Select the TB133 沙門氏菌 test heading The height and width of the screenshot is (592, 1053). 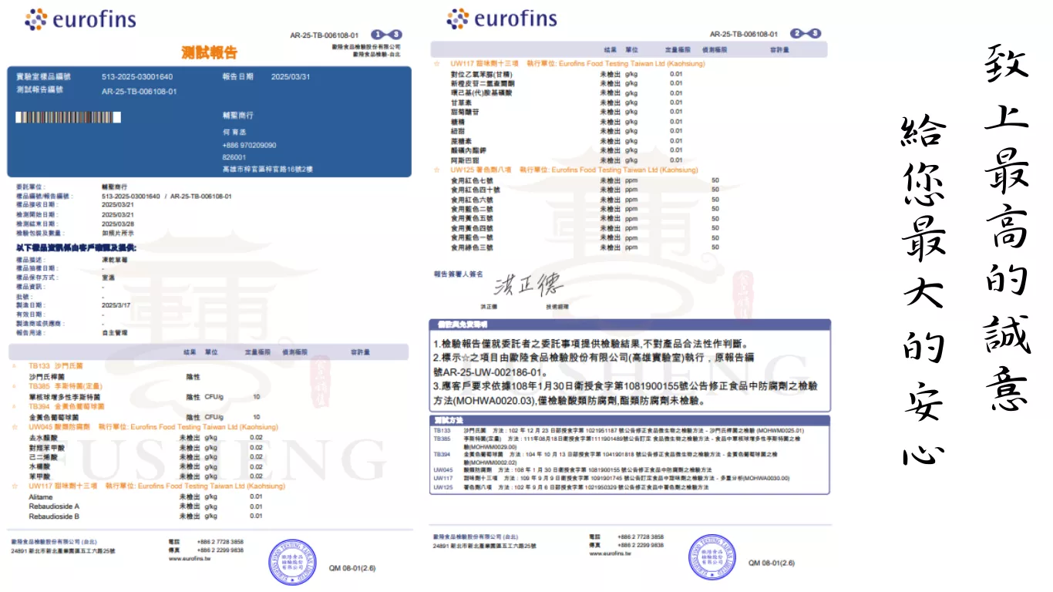pyautogui.click(x=56, y=366)
